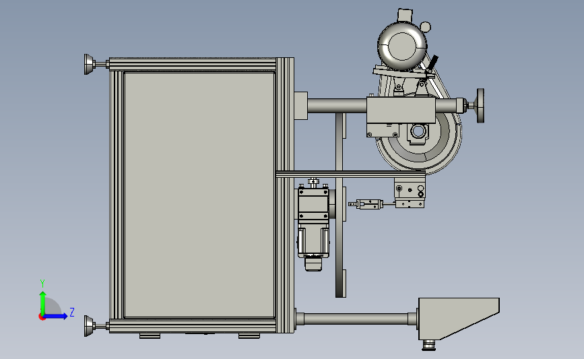Image resolution: width=584 pixels, height=359 pixels.
Task: Select the large flat cabinet panel
Action: [x=199, y=195]
